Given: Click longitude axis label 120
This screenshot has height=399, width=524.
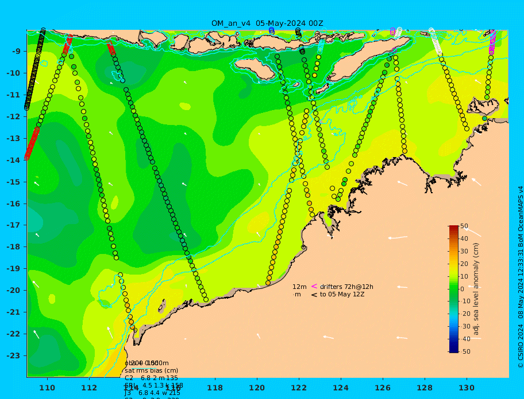Looking at the screenshot, I should [x=257, y=388].
